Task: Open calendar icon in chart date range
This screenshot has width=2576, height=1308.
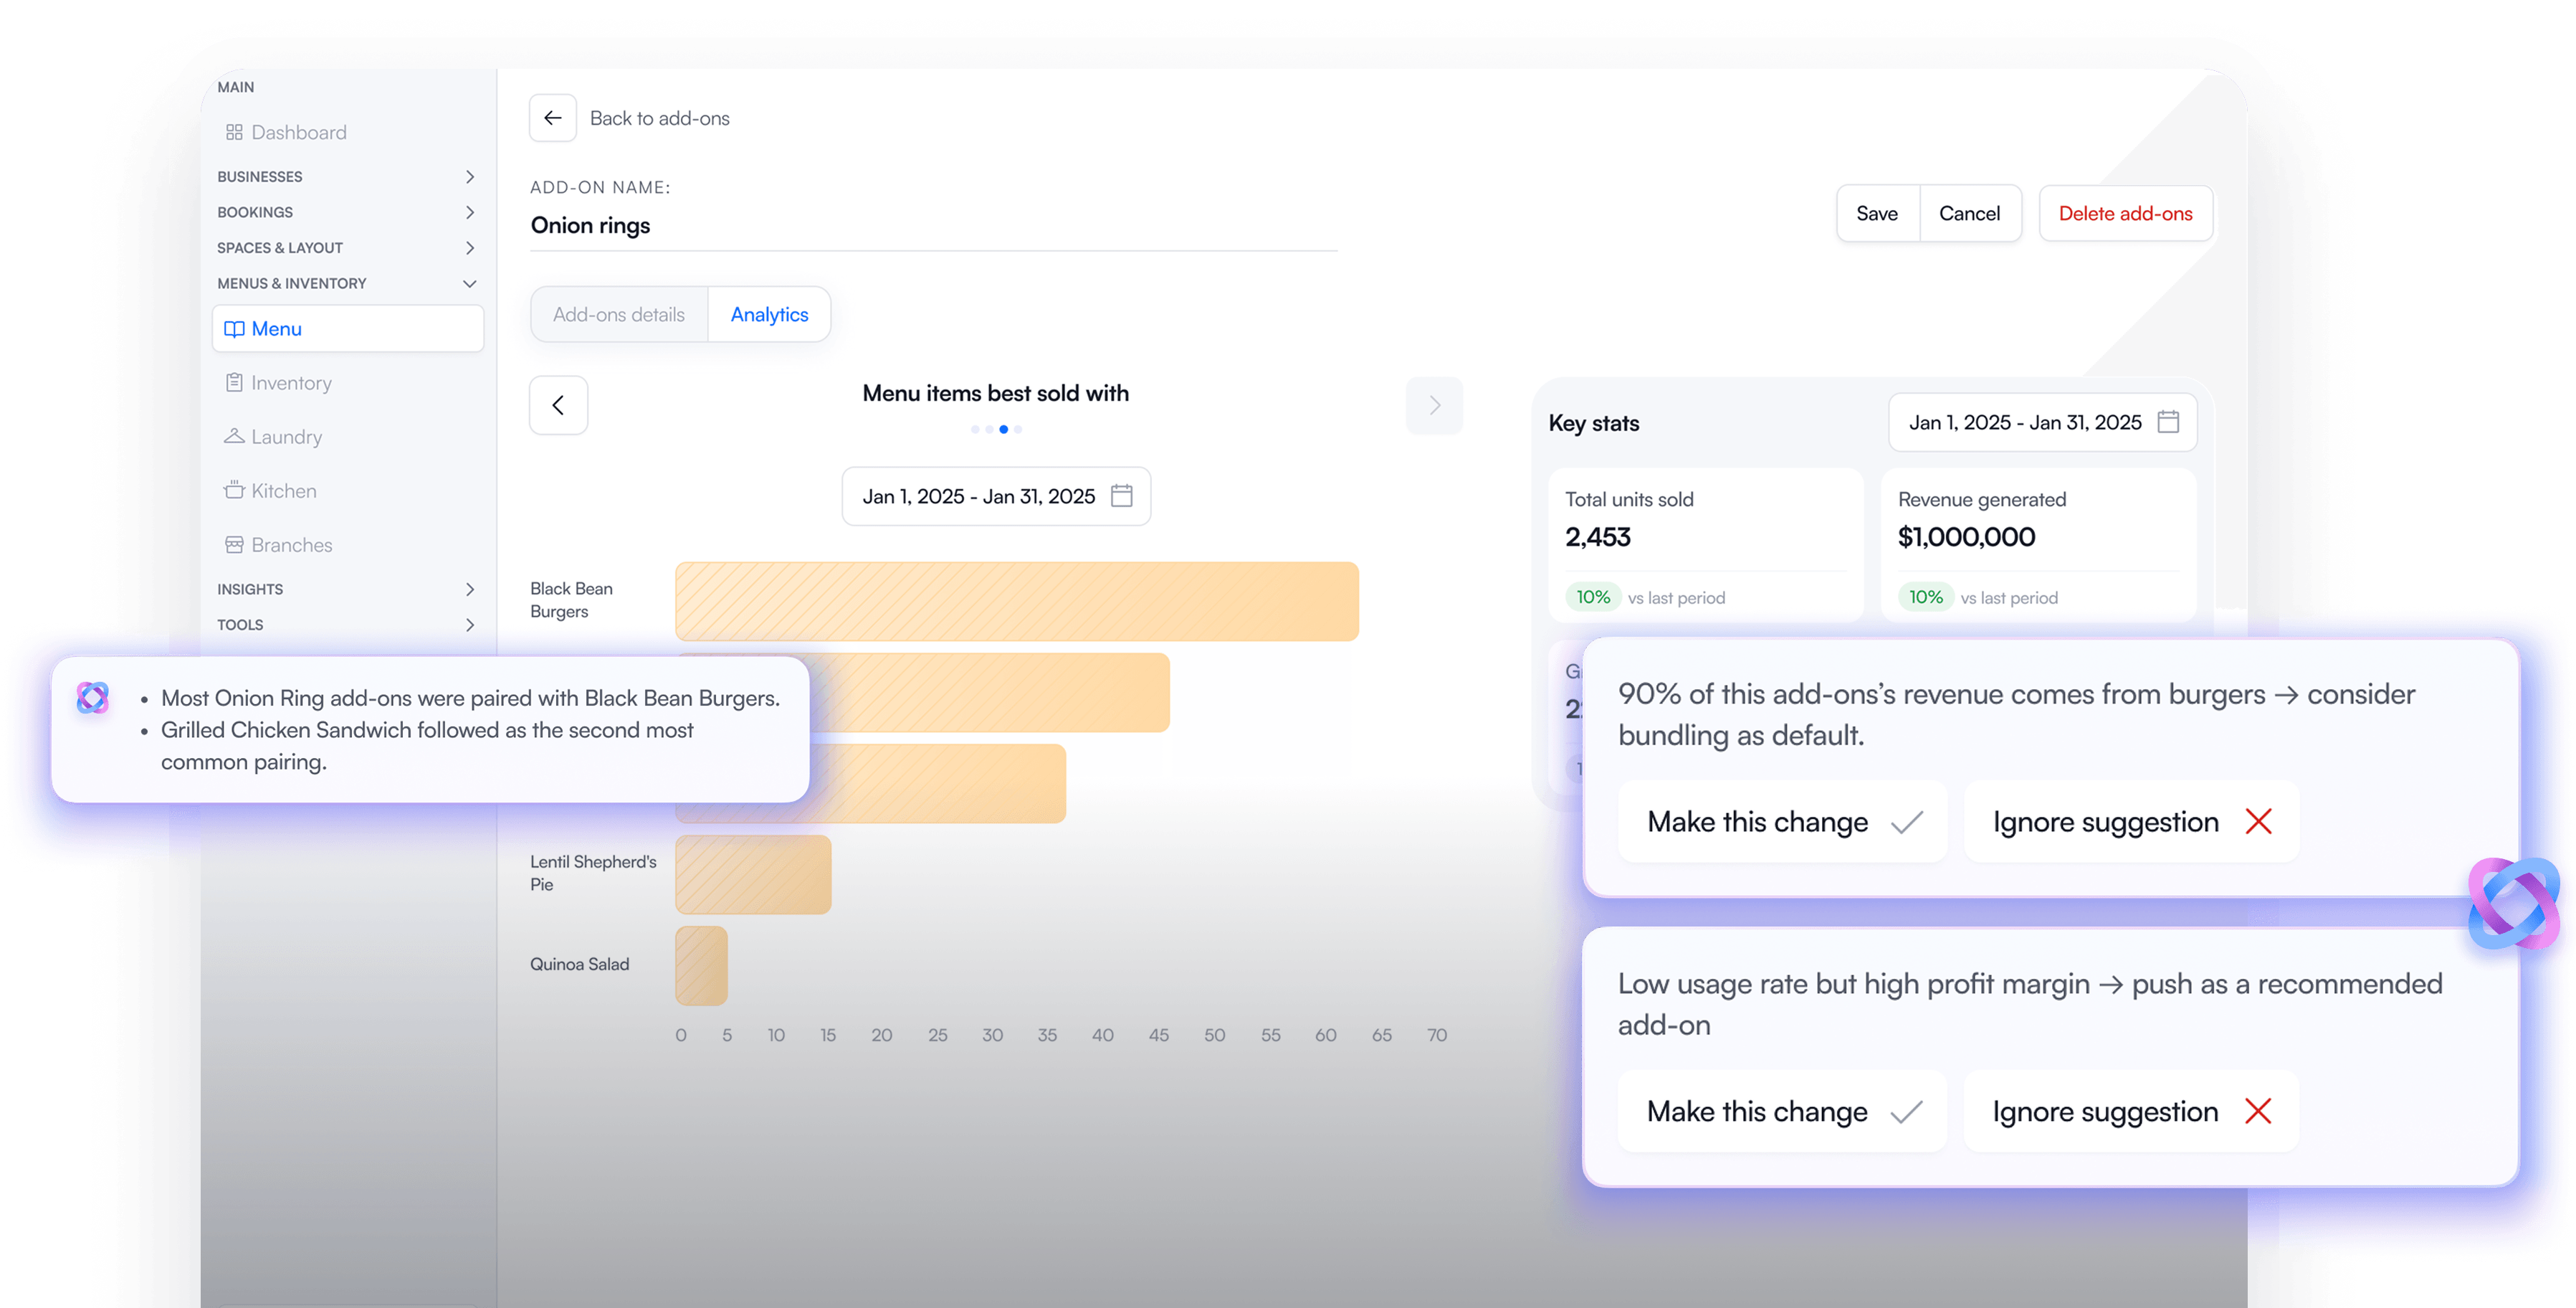Action: pos(1122,496)
